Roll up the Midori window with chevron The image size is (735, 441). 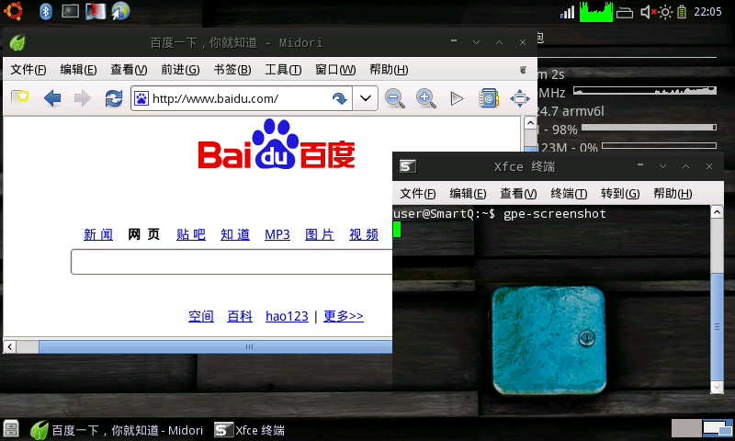point(499,42)
